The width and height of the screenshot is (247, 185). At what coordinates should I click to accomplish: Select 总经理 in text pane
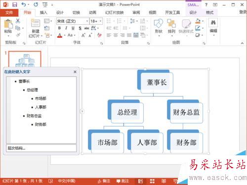pyautogui.click(x=32, y=90)
